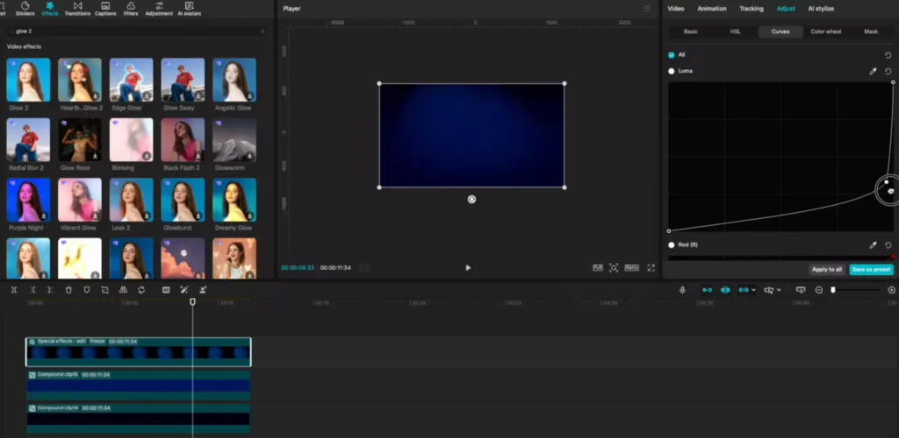Open the player panel hamburger menu
This screenshot has width=899, height=438.
(648, 9)
